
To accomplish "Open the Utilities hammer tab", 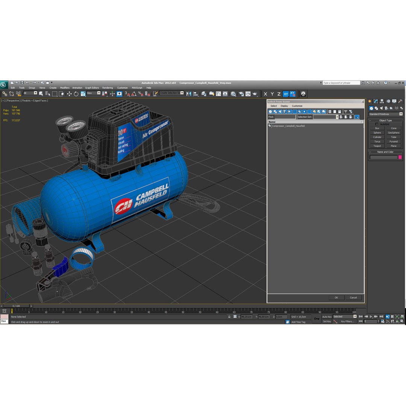I will coord(400,101).
